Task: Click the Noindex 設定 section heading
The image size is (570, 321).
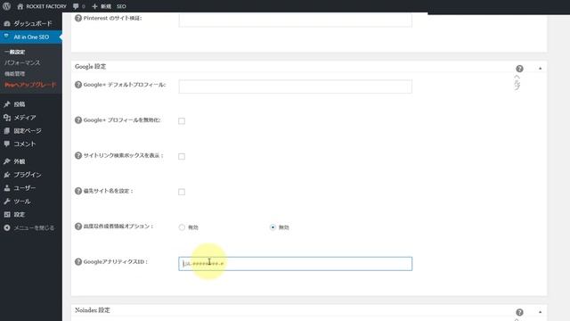Action: pos(93,310)
